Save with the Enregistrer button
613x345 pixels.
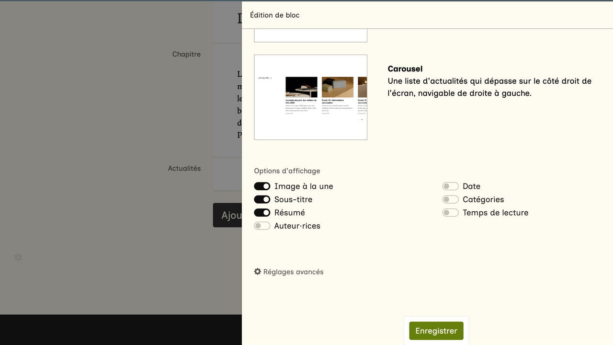point(436,331)
